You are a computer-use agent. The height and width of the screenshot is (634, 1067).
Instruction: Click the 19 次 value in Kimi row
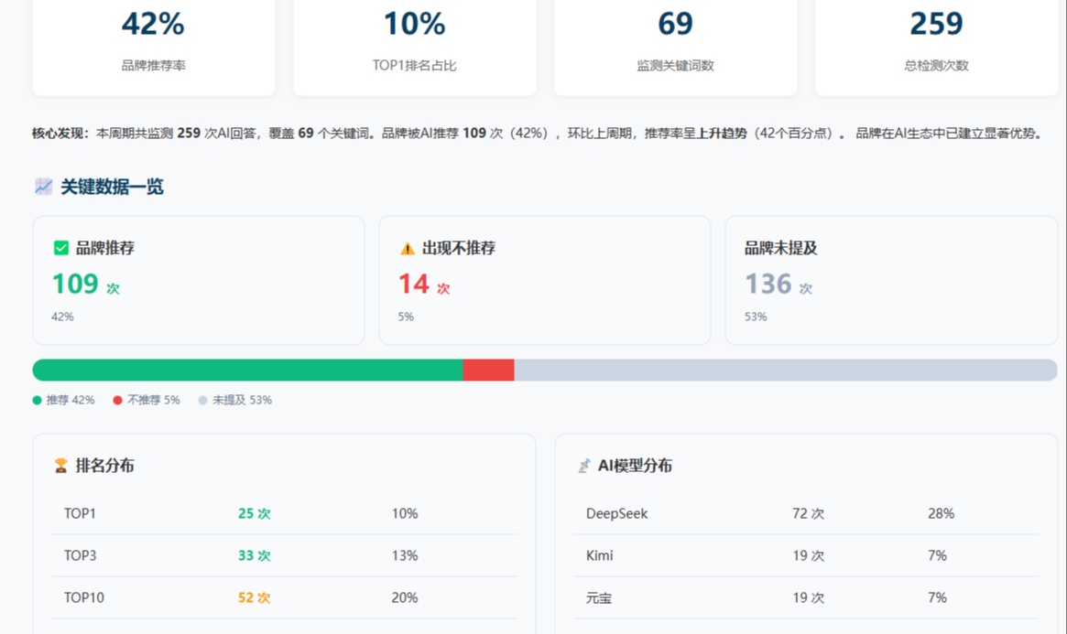pyautogui.click(x=809, y=556)
